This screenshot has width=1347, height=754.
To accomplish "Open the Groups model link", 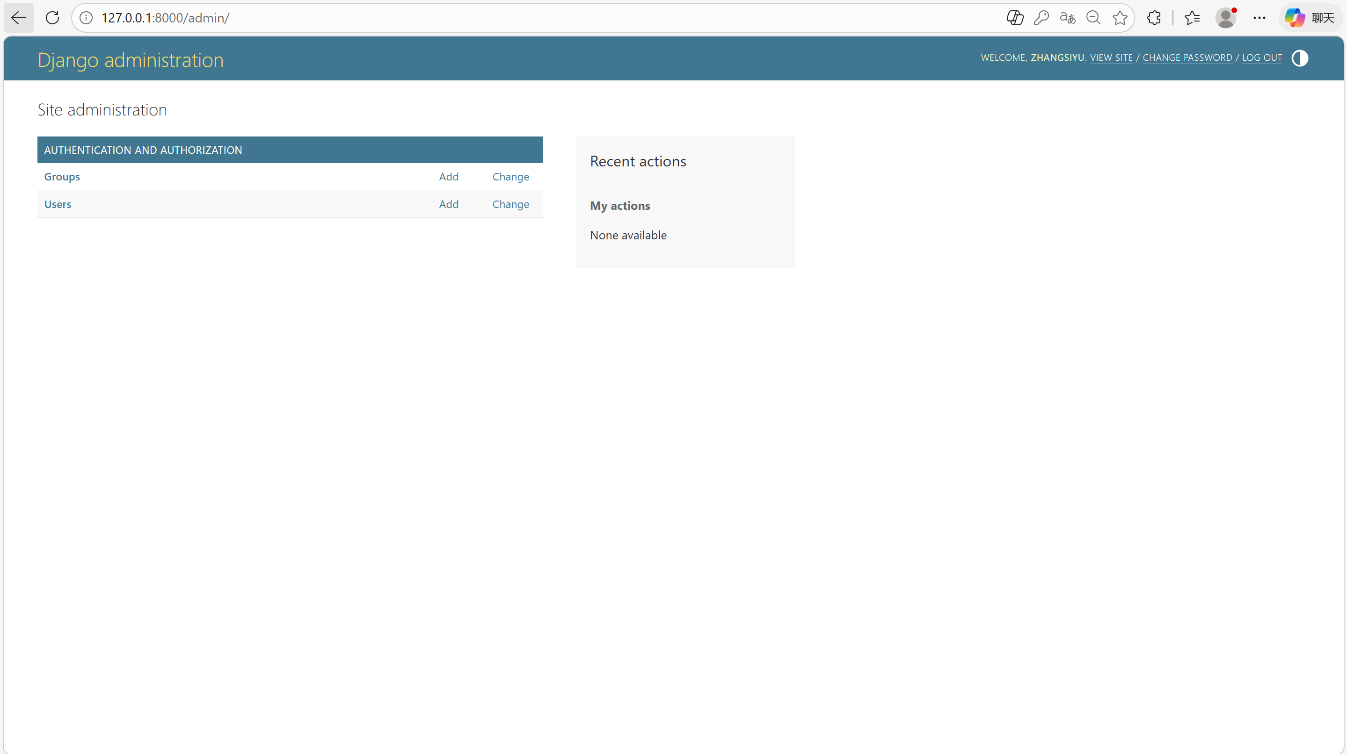I will [62, 177].
